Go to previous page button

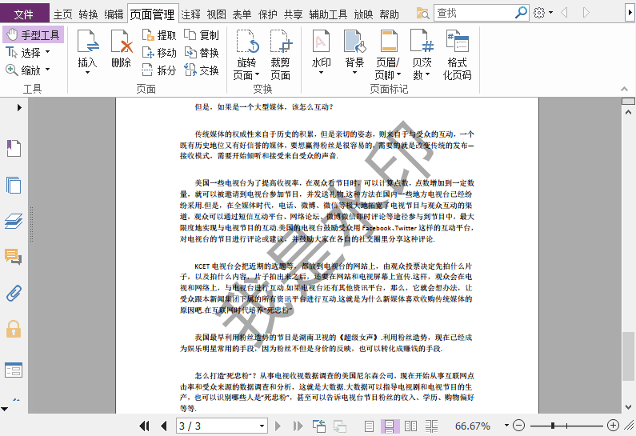click(164, 426)
